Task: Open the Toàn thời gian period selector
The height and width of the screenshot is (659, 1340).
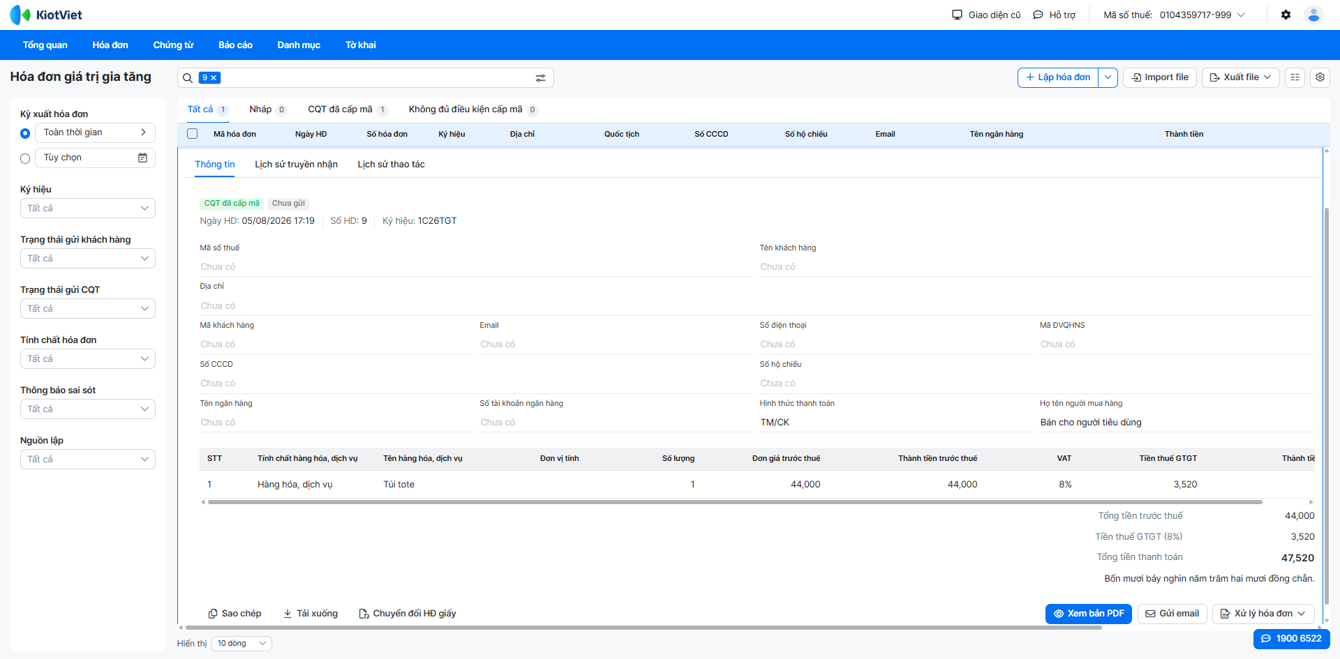Action: (95, 132)
